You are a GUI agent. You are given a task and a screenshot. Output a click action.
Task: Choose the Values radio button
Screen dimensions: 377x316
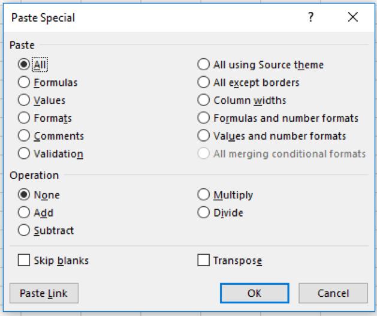click(x=25, y=100)
